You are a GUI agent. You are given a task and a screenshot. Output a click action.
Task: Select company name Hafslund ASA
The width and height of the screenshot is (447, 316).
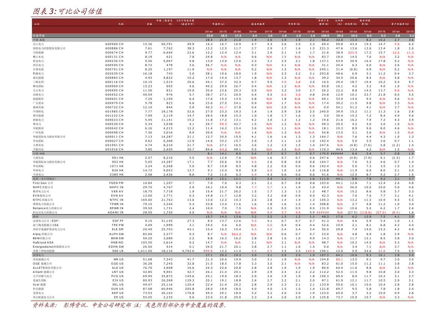pyautogui.click(x=43, y=243)
